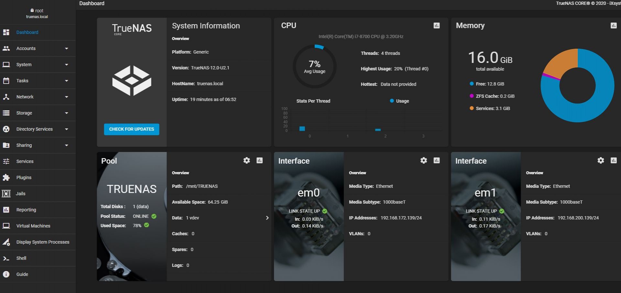Open the Plugins menu item

click(x=38, y=177)
